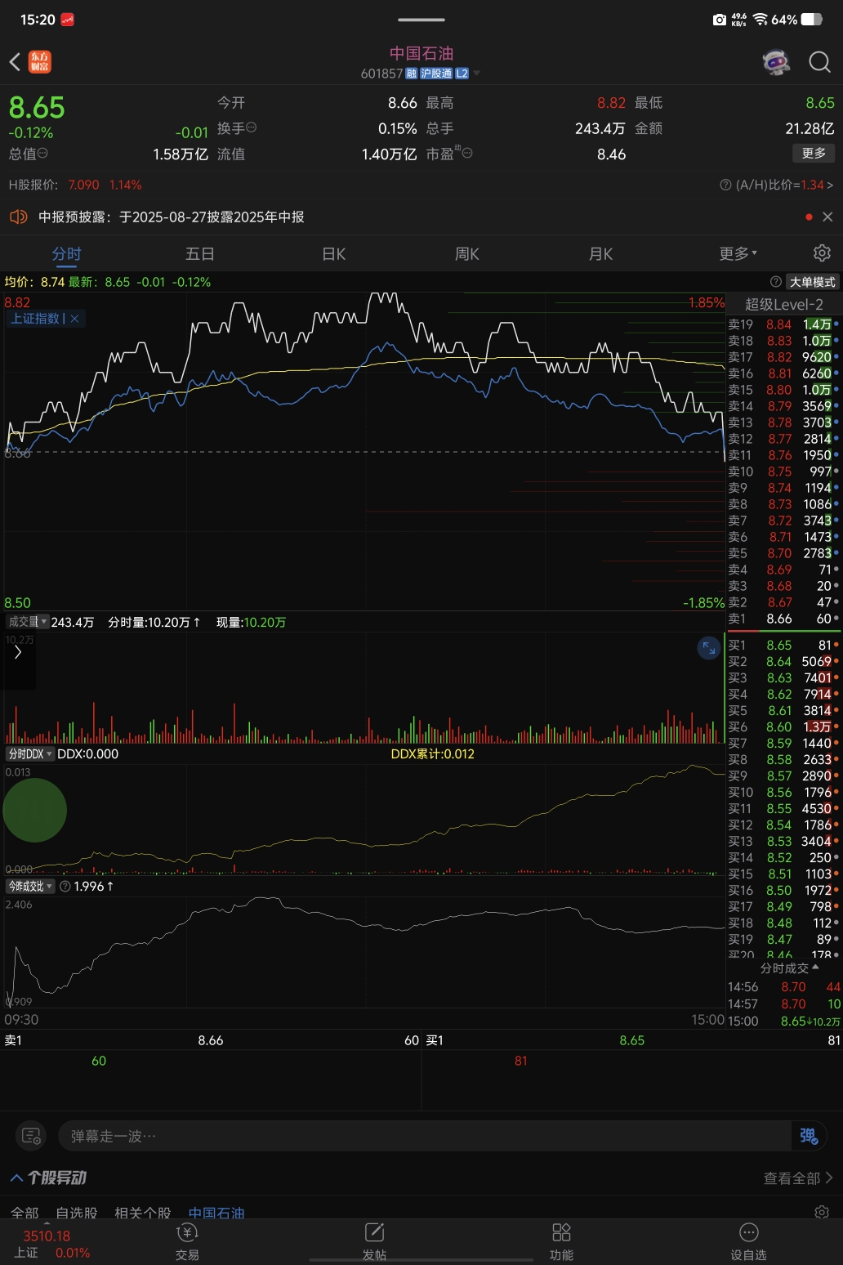Switch to the 五日 tab
Image resolution: width=843 pixels, height=1265 pixels.
click(200, 254)
